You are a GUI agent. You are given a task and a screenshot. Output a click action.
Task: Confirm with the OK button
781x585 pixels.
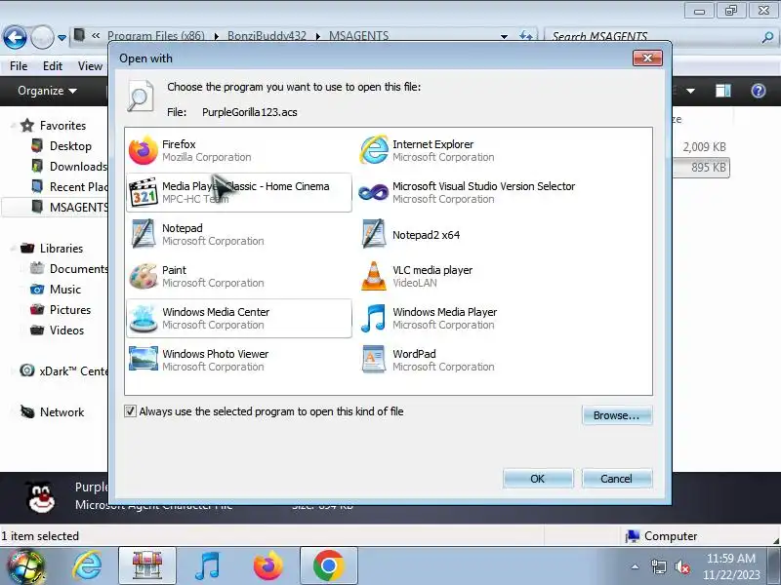[x=538, y=479]
